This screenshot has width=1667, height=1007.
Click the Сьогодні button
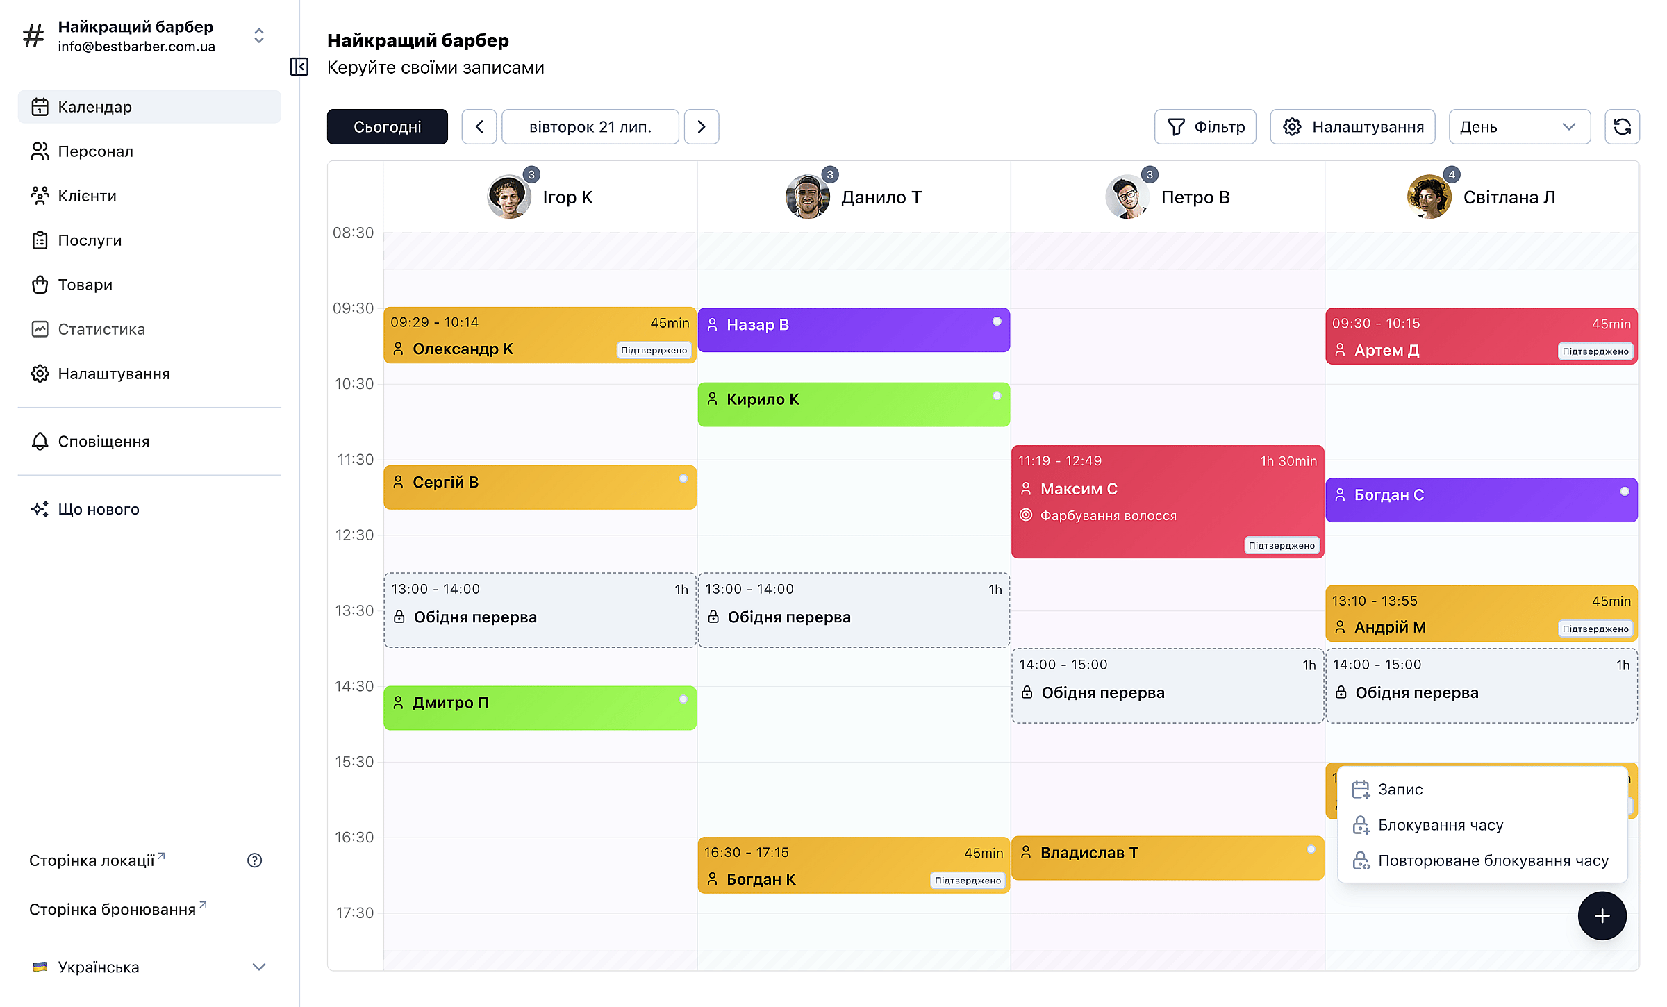click(388, 127)
